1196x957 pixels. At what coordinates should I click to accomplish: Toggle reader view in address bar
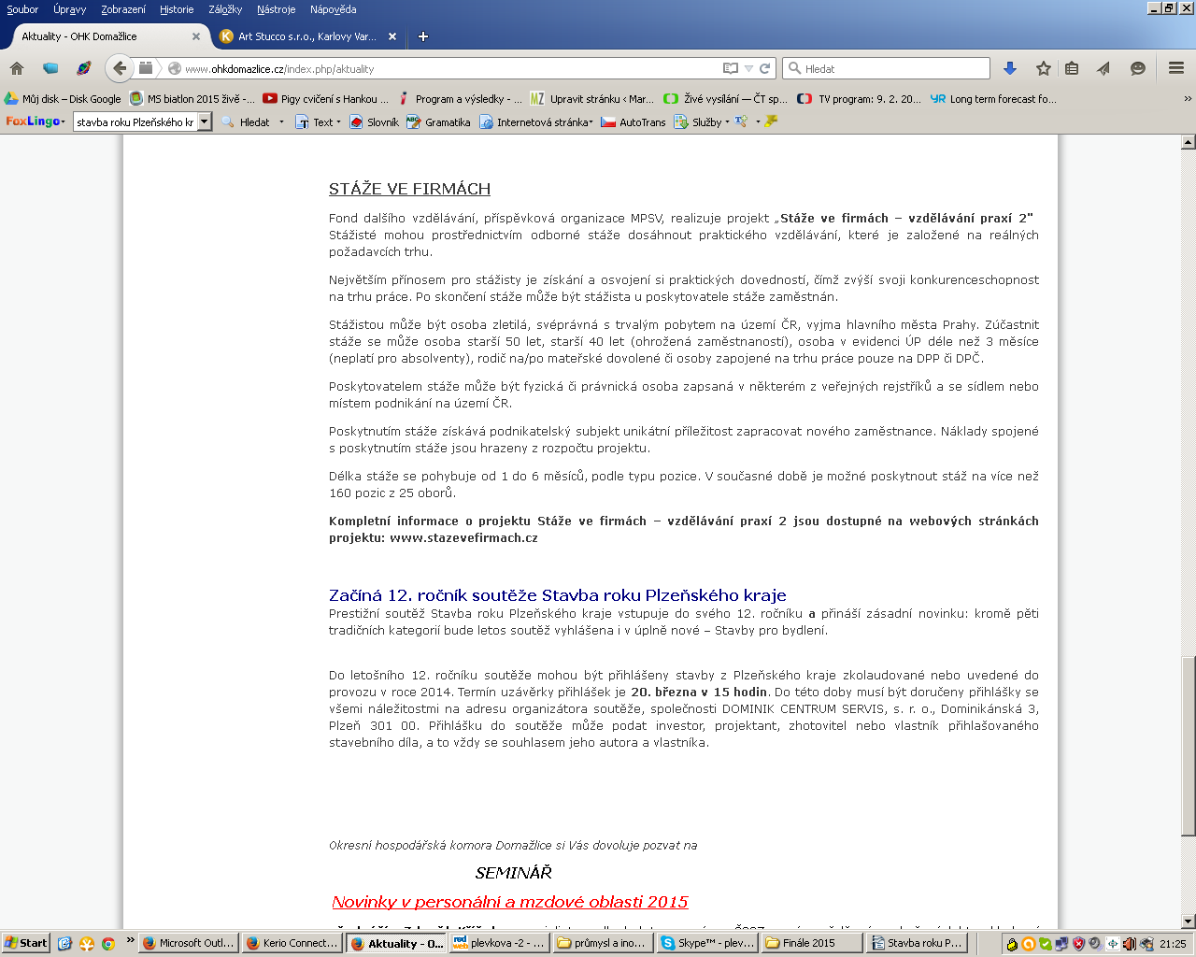(x=731, y=68)
